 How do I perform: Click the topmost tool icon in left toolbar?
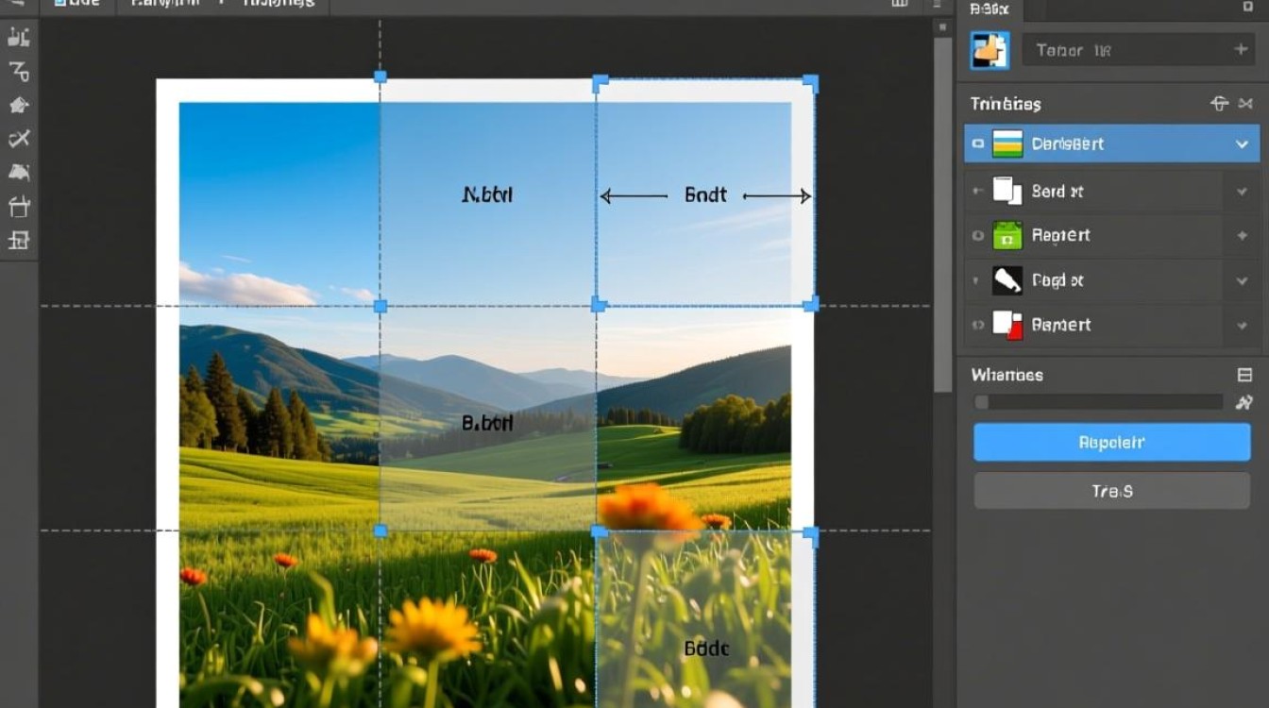point(18,37)
